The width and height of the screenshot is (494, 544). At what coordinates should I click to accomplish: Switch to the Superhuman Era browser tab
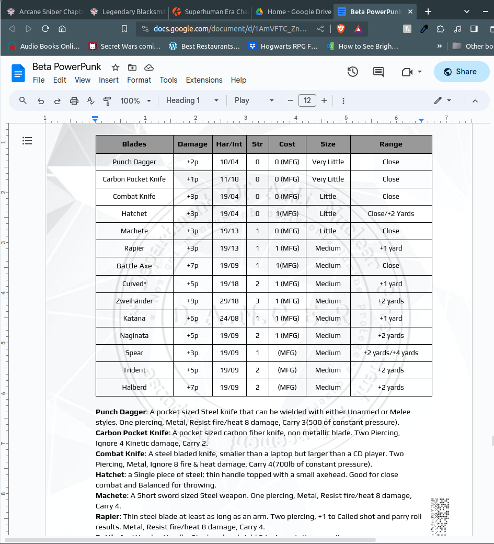(210, 12)
